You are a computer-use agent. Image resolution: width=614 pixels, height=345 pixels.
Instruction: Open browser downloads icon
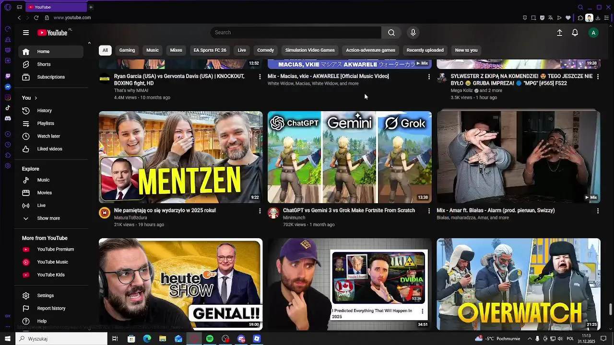(598, 18)
